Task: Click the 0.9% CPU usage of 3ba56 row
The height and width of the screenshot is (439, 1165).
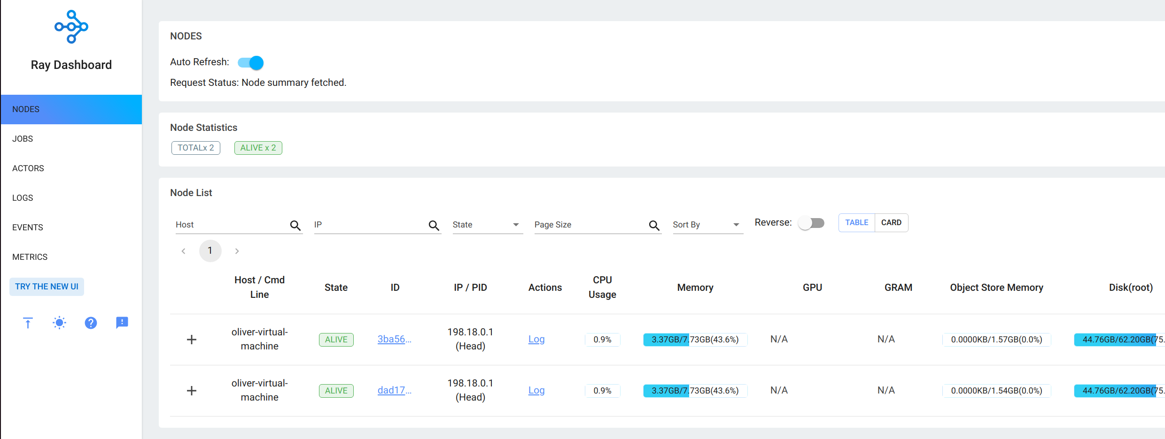Action: [x=603, y=340]
